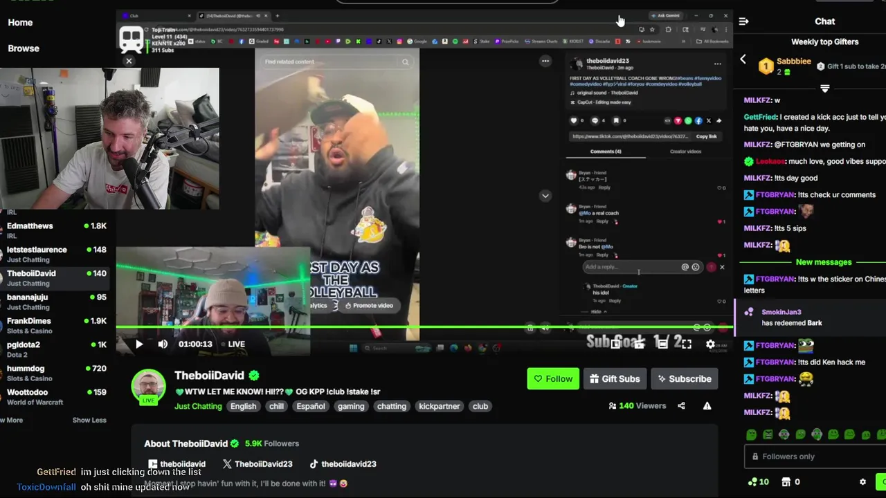This screenshot has height=498, width=886.
Task: Open the Instagram-style theboiidavid social link
Action: (x=177, y=464)
